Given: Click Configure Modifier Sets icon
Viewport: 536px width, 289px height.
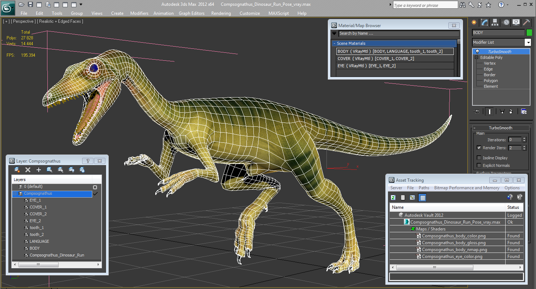Looking at the screenshot, I should tap(524, 111).
